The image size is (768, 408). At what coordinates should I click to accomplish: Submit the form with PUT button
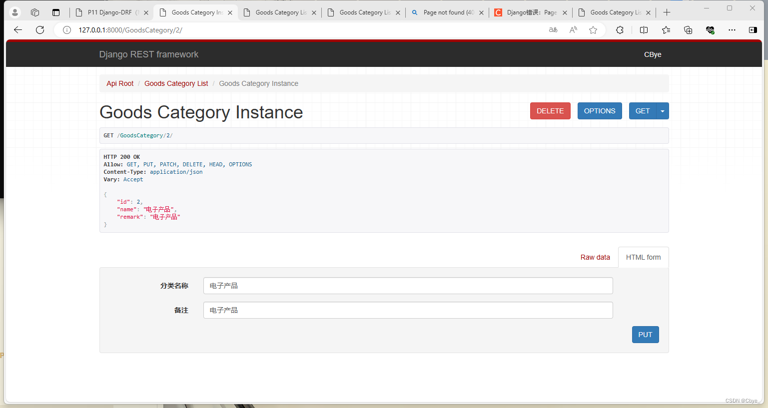pos(645,335)
